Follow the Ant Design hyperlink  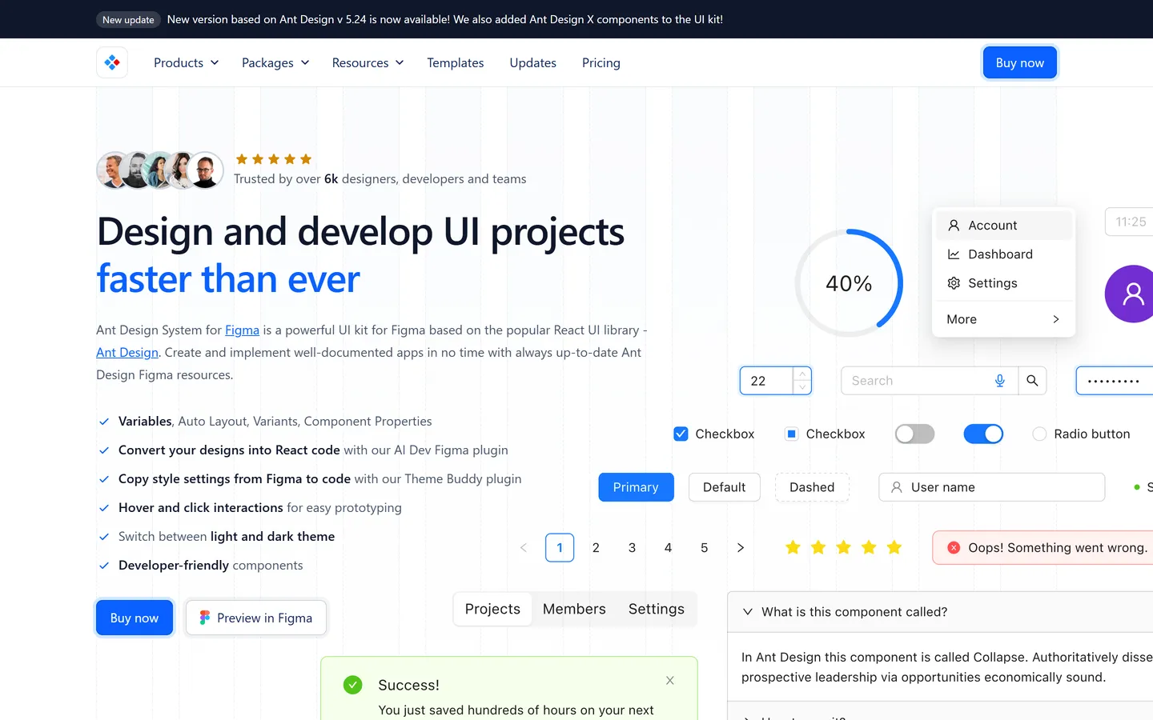coord(127,352)
